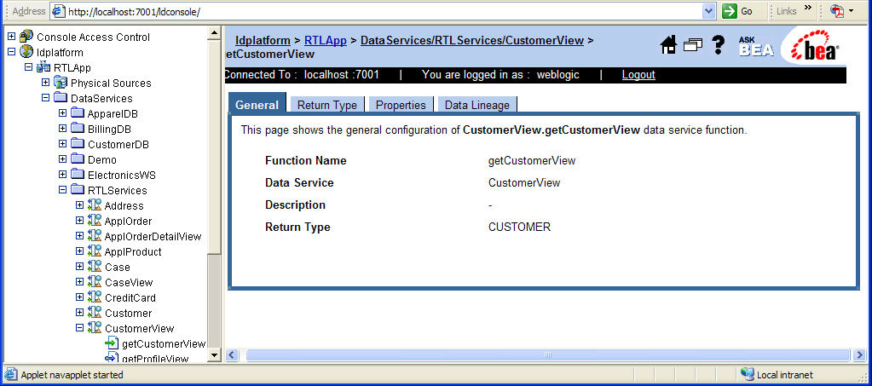The image size is (872, 386).
Task: Click horizontal scrollbar left arrow
Action: pyautogui.click(x=232, y=354)
